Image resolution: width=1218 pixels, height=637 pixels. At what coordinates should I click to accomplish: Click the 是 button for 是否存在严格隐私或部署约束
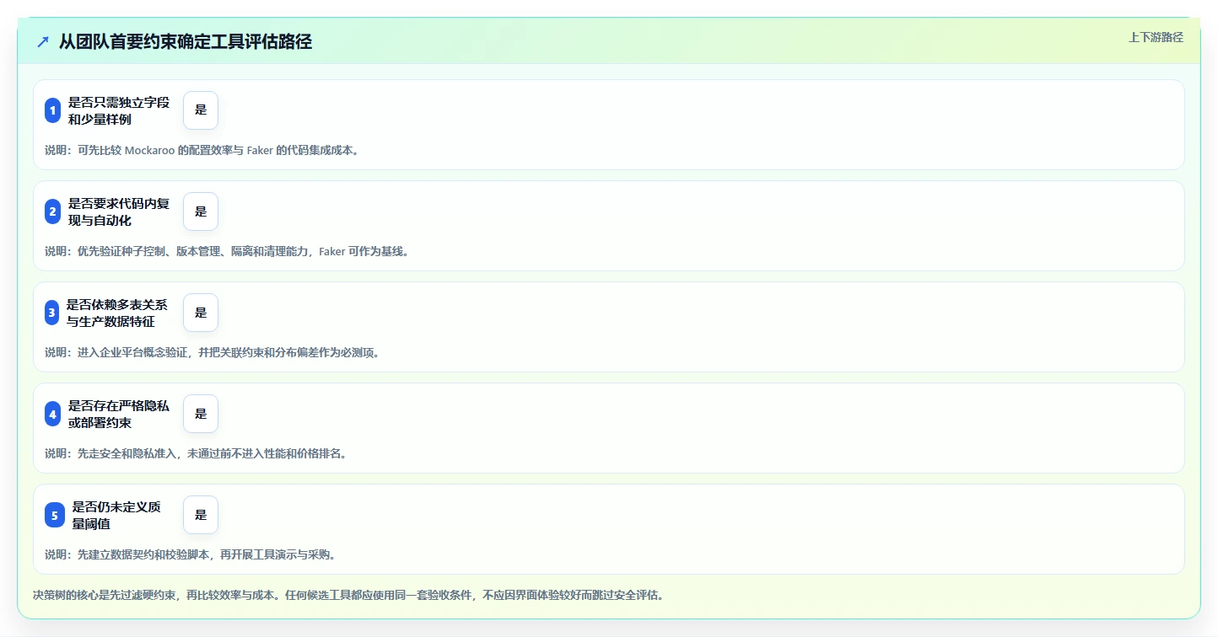pyautogui.click(x=201, y=414)
